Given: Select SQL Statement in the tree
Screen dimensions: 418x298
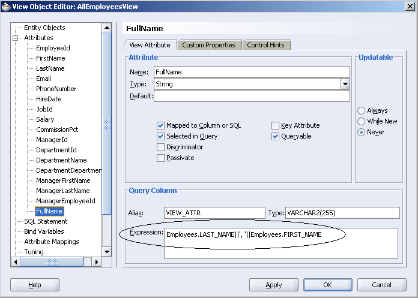Looking at the screenshot, I should [46, 221].
